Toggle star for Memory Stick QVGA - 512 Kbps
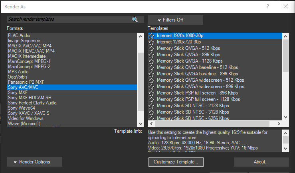 pos(151,48)
